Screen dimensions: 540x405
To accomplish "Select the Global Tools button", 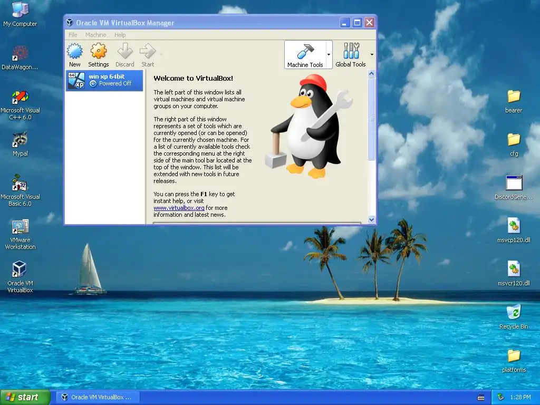I will 351,55.
